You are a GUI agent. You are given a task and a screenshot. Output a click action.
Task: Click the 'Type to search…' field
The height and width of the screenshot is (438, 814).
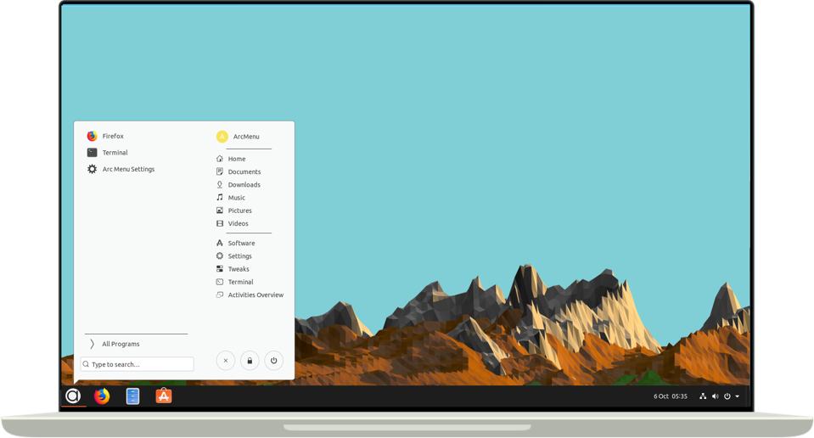(137, 364)
